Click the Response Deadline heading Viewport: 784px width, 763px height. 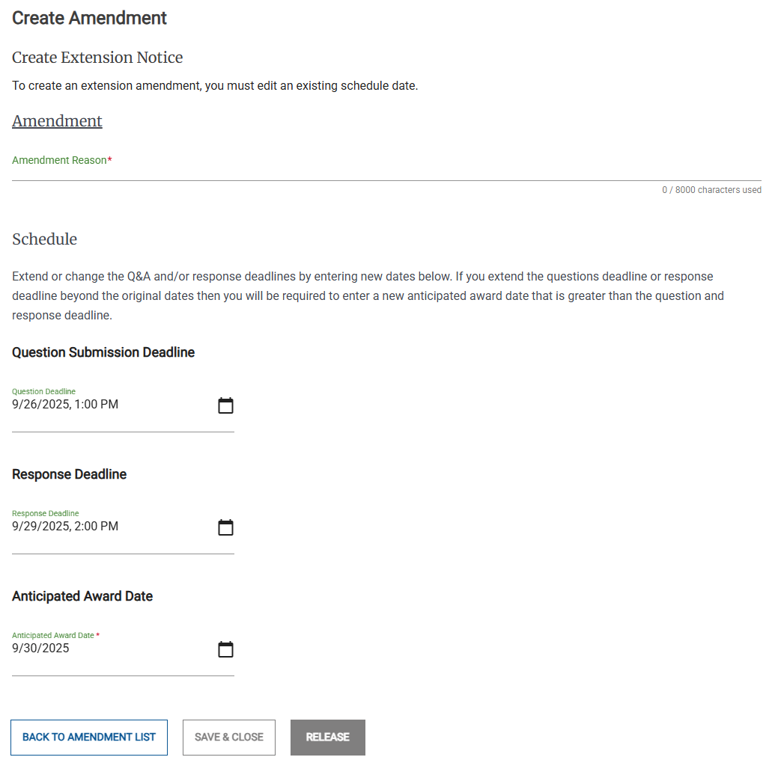tap(69, 474)
